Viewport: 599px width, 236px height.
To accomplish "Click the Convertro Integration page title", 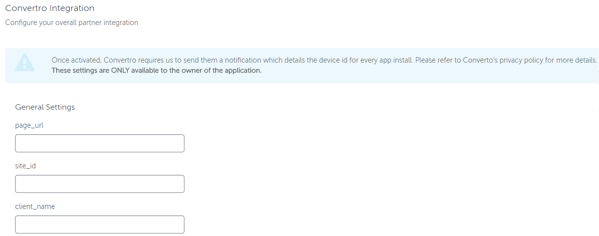I will point(50,8).
